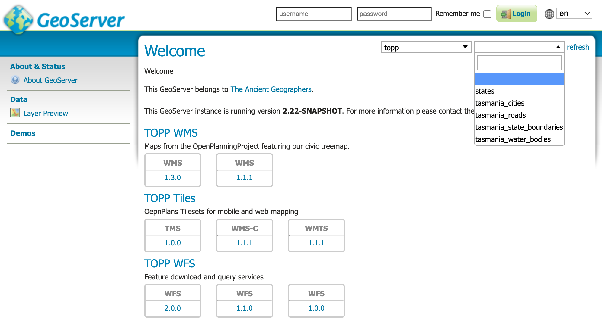The height and width of the screenshot is (324, 602).
Task: Click the TOPP WFS heading
Action: [170, 263]
